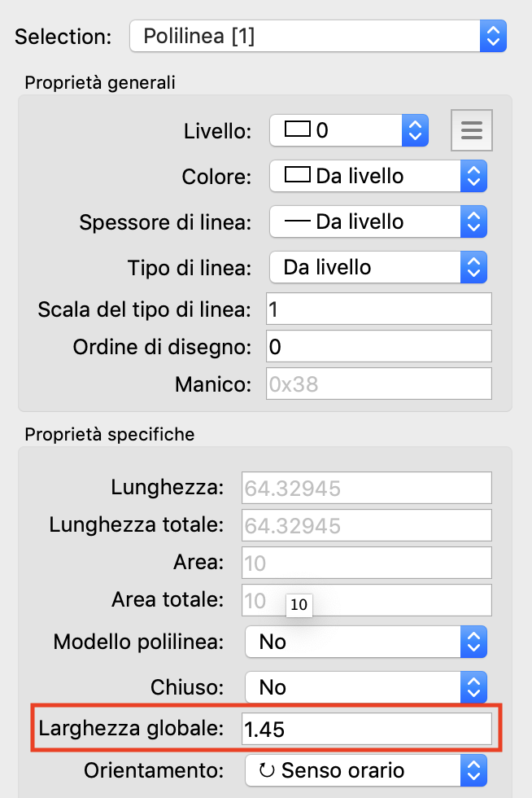Click the Manico handle field
Image resolution: width=532 pixels, height=798 pixels.
tap(379, 384)
